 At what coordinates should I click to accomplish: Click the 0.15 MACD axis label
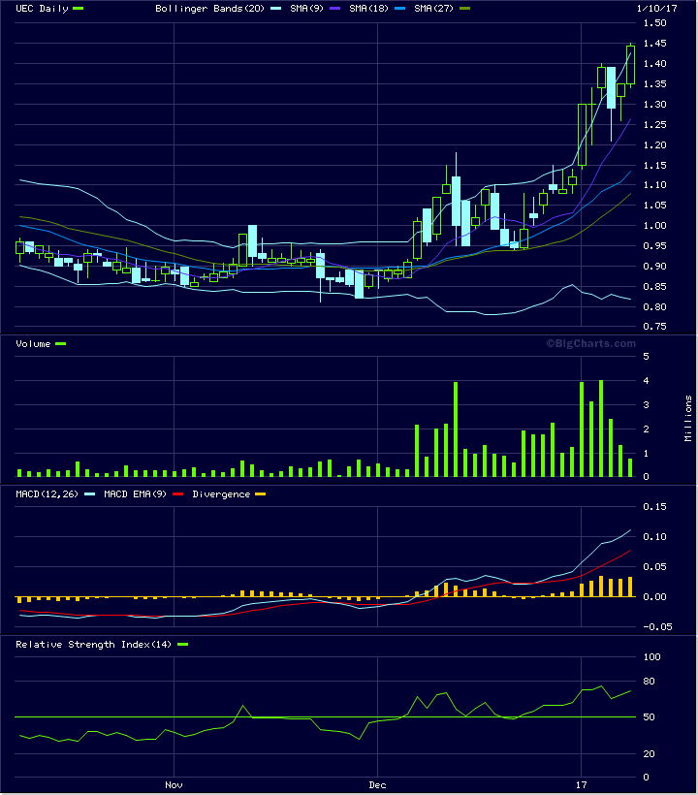click(x=655, y=506)
